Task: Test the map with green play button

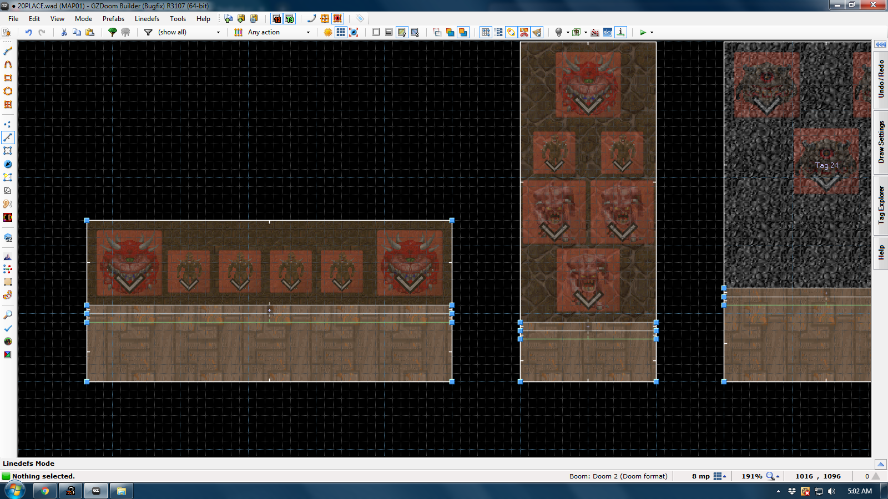Action: 643,32
